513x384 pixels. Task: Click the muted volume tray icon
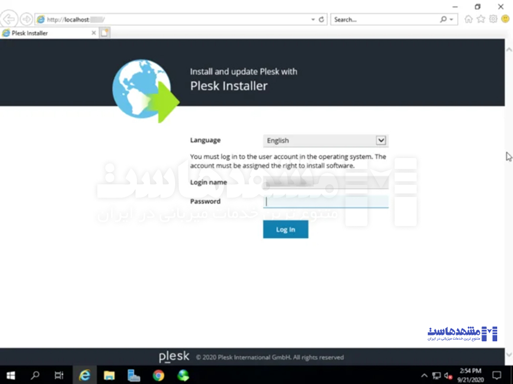(448, 376)
